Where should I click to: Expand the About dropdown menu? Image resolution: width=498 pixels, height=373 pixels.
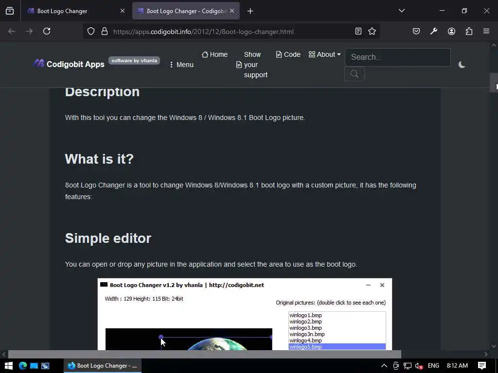pos(324,54)
